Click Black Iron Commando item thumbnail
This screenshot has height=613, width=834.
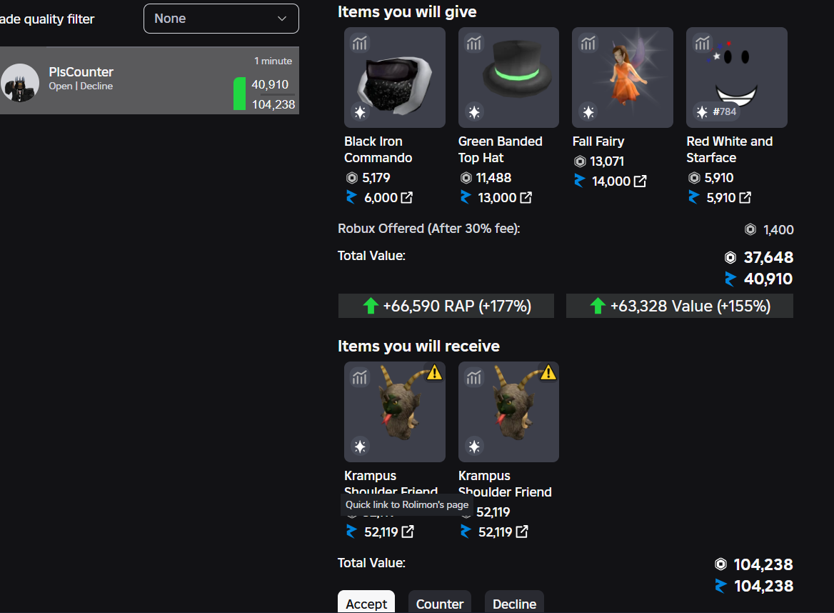(x=395, y=78)
